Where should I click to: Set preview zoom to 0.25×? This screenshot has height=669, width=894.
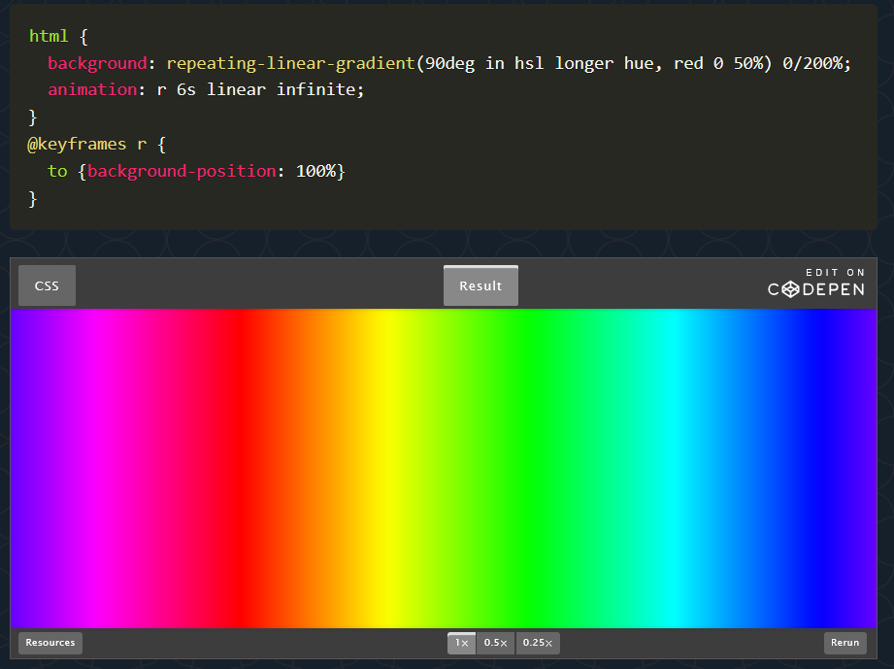coord(538,643)
